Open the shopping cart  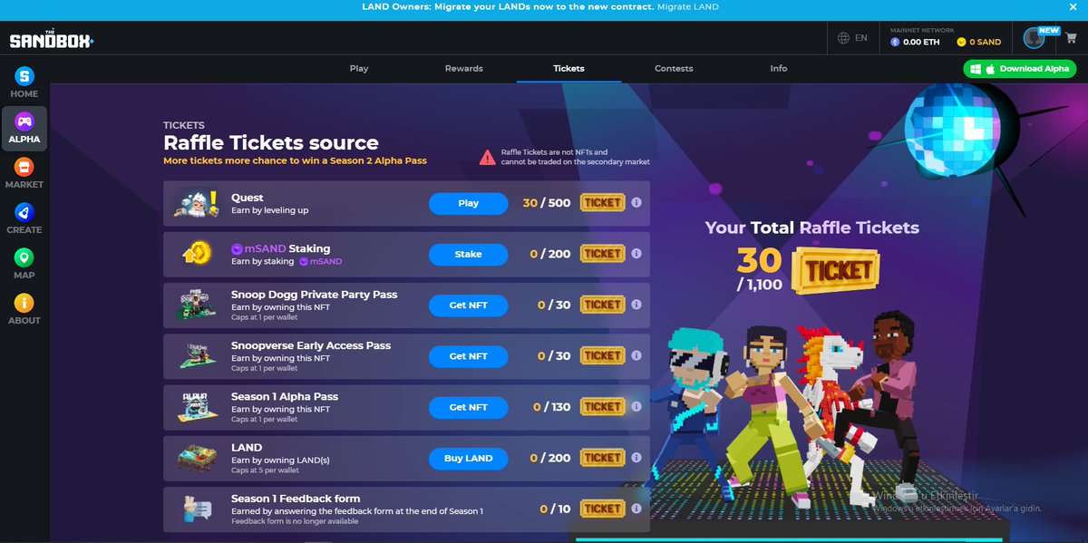(x=1070, y=38)
